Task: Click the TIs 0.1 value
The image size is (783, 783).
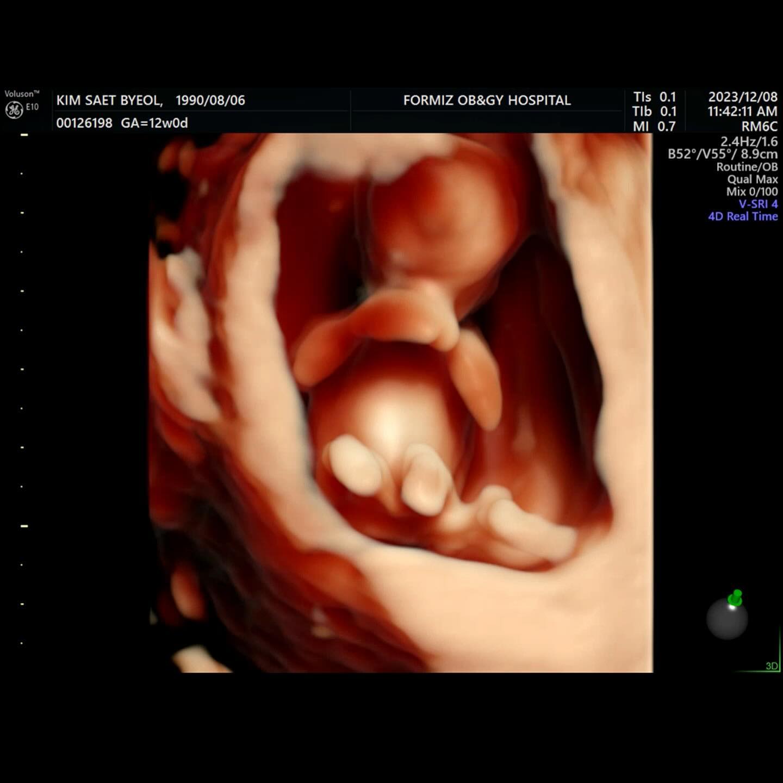Action: (x=655, y=97)
